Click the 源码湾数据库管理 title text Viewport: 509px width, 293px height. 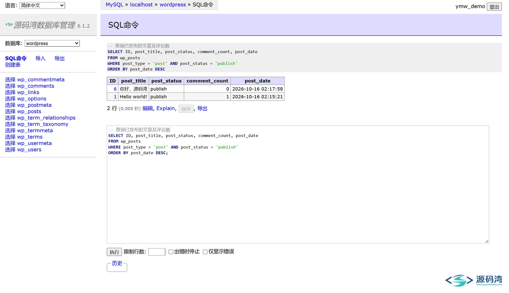(45, 25)
